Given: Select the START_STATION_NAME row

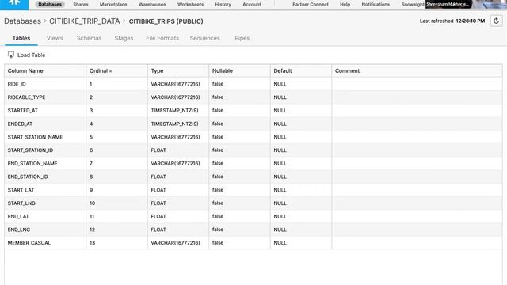Looking at the screenshot, I should tap(253, 137).
